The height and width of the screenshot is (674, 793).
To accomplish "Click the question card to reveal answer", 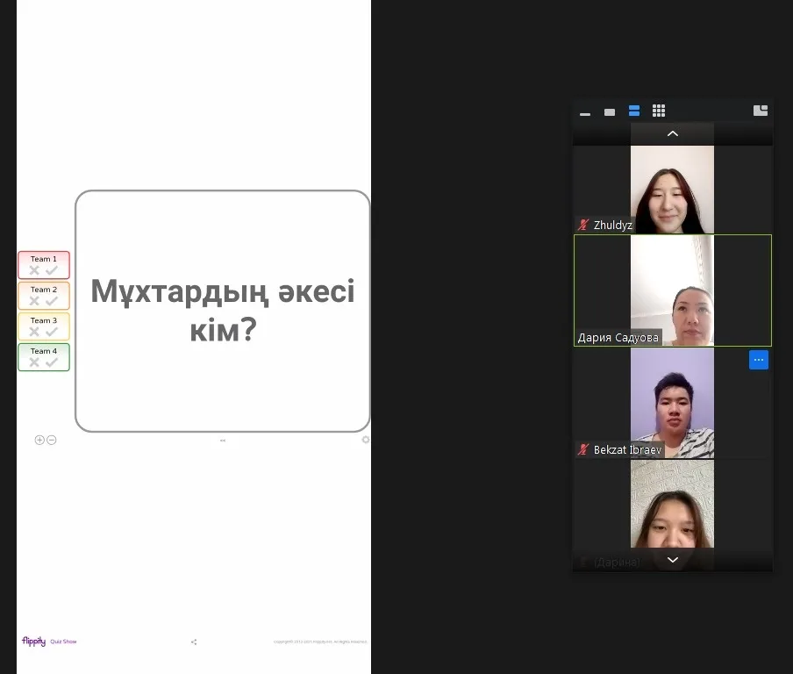I will 223,311.
